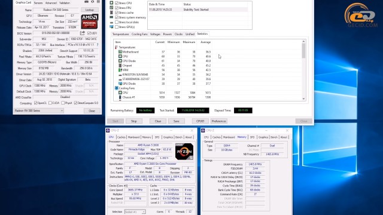The height and width of the screenshot is (215, 383).
Task: Click the Lookup button in GPU-Z
Action: 90,10
